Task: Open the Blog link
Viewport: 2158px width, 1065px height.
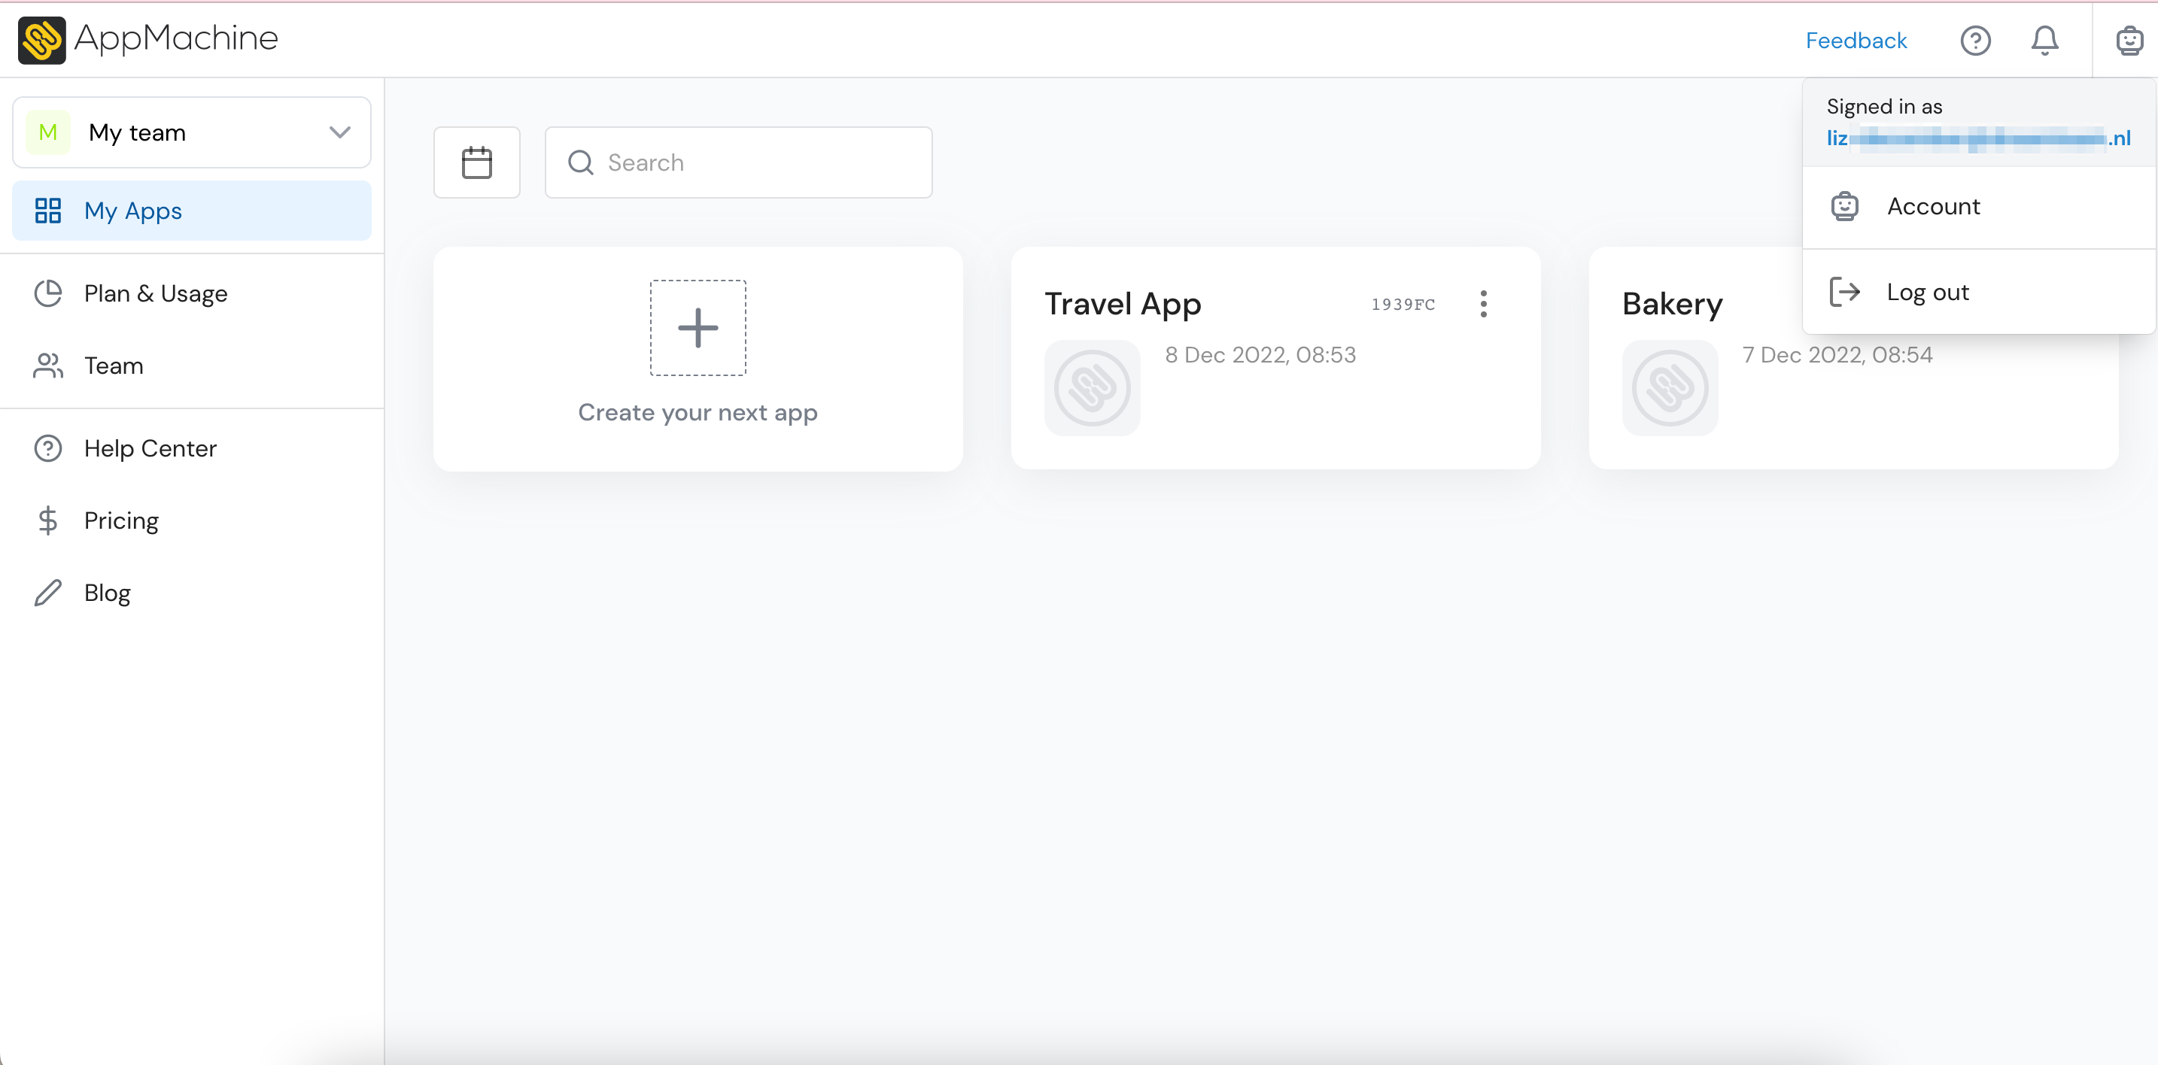Action: coord(108,593)
